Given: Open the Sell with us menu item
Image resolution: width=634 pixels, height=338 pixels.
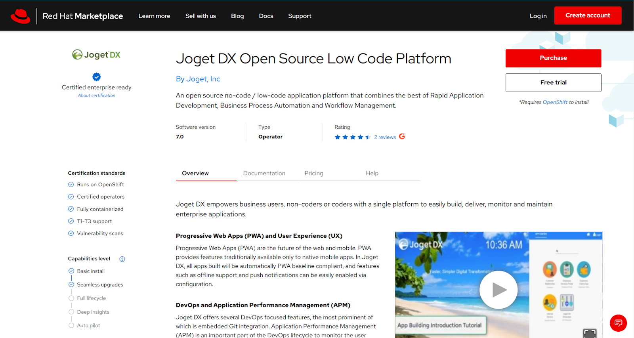Looking at the screenshot, I should pyautogui.click(x=201, y=16).
